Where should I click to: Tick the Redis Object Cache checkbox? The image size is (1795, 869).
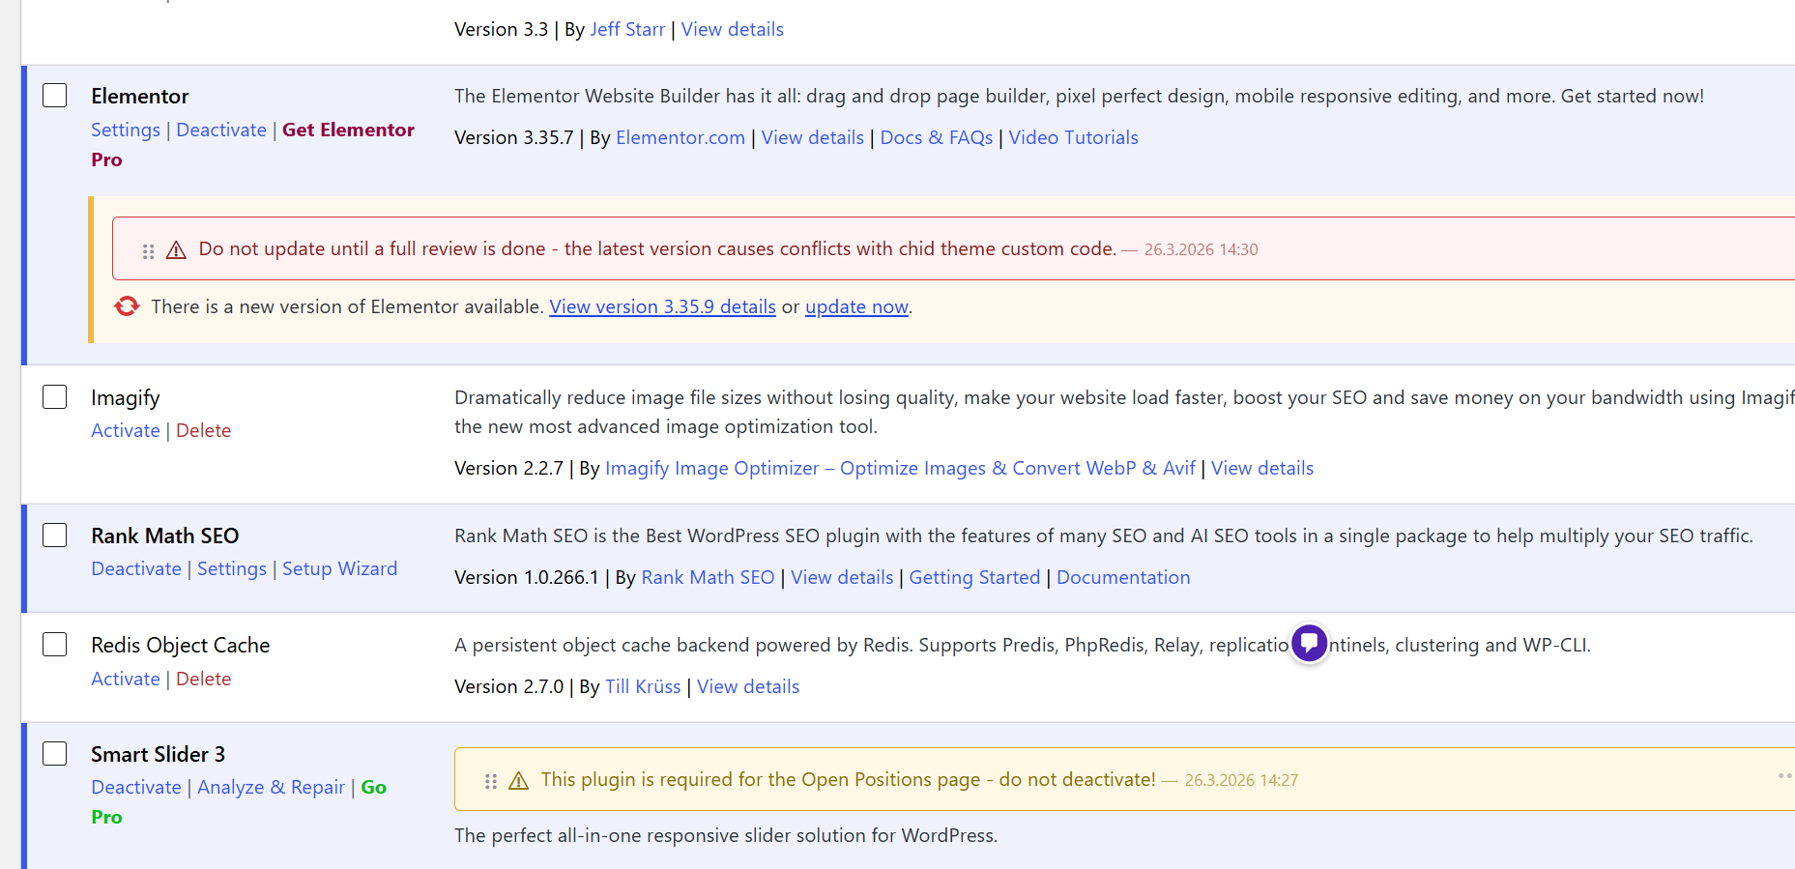(x=55, y=645)
